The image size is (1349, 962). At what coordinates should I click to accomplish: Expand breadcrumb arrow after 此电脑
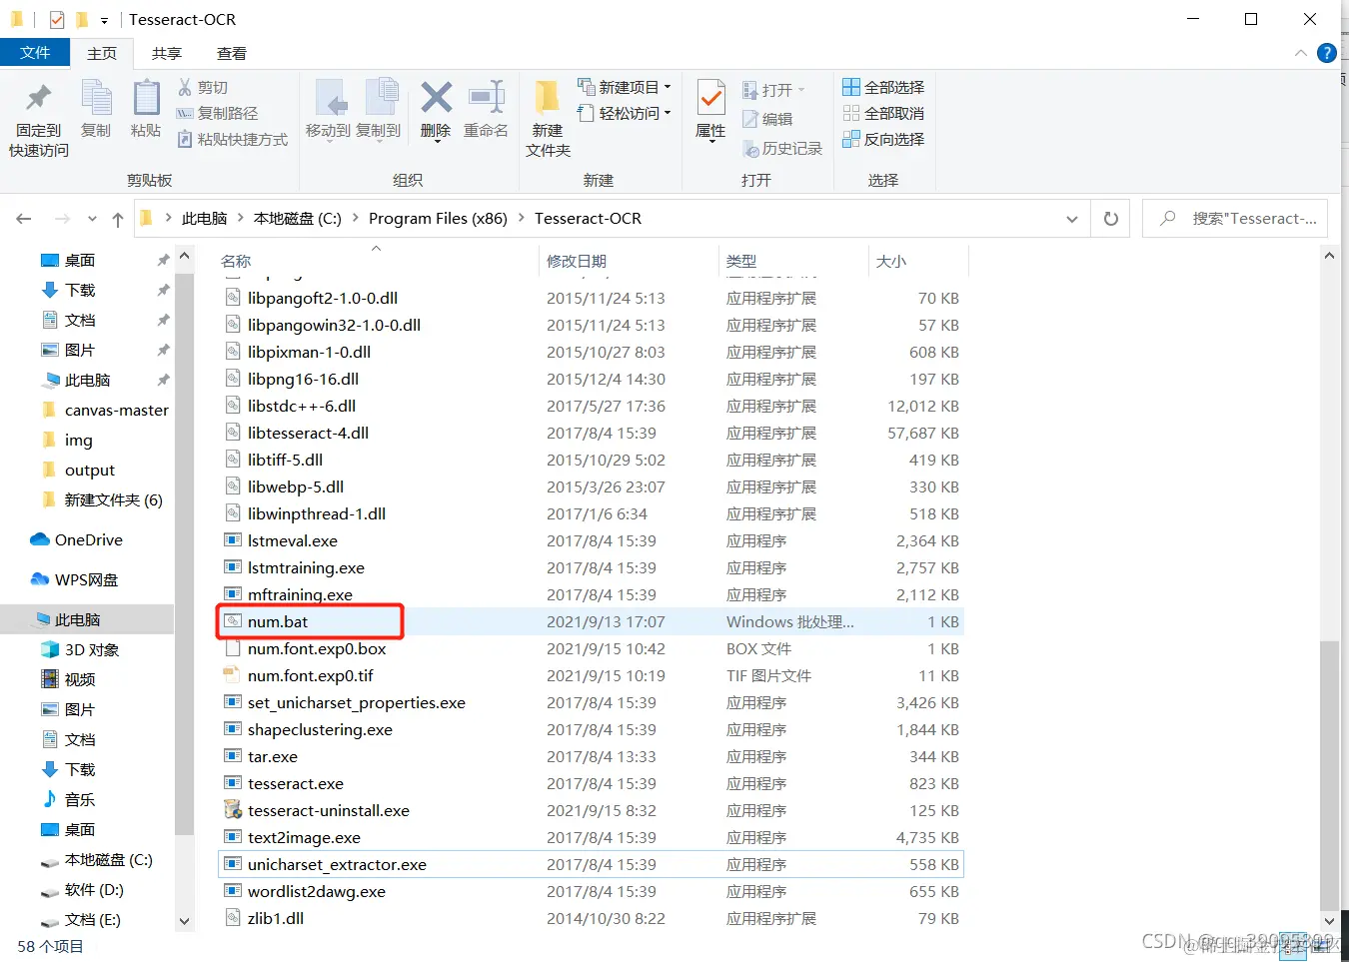241,218
